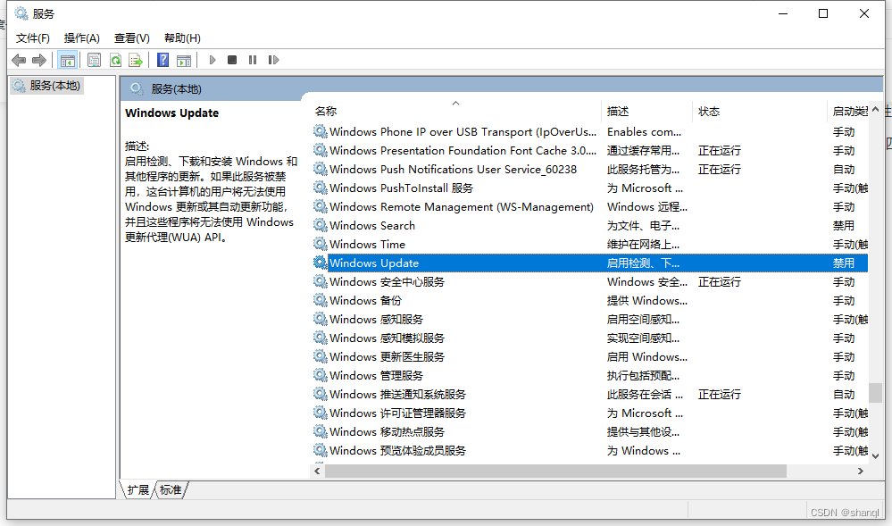892x526 pixels.
Task: Select Windows 感知模拟服务 service
Action: click(387, 338)
